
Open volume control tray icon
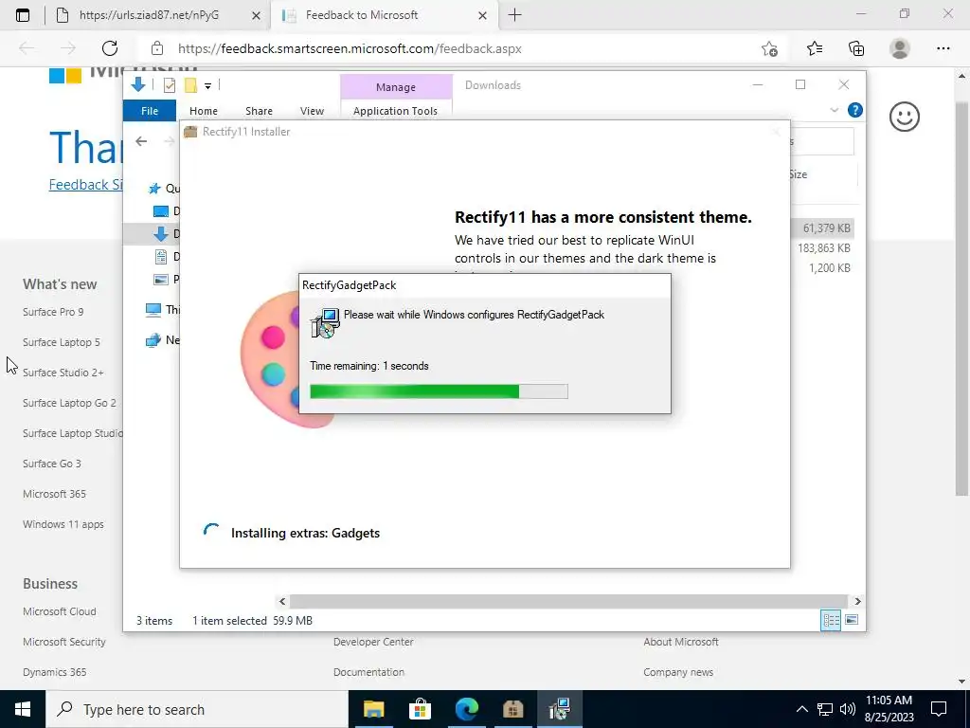[x=848, y=709]
